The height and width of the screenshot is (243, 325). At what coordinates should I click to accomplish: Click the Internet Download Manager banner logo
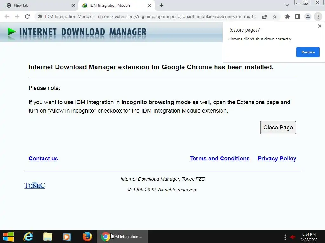coord(77,33)
